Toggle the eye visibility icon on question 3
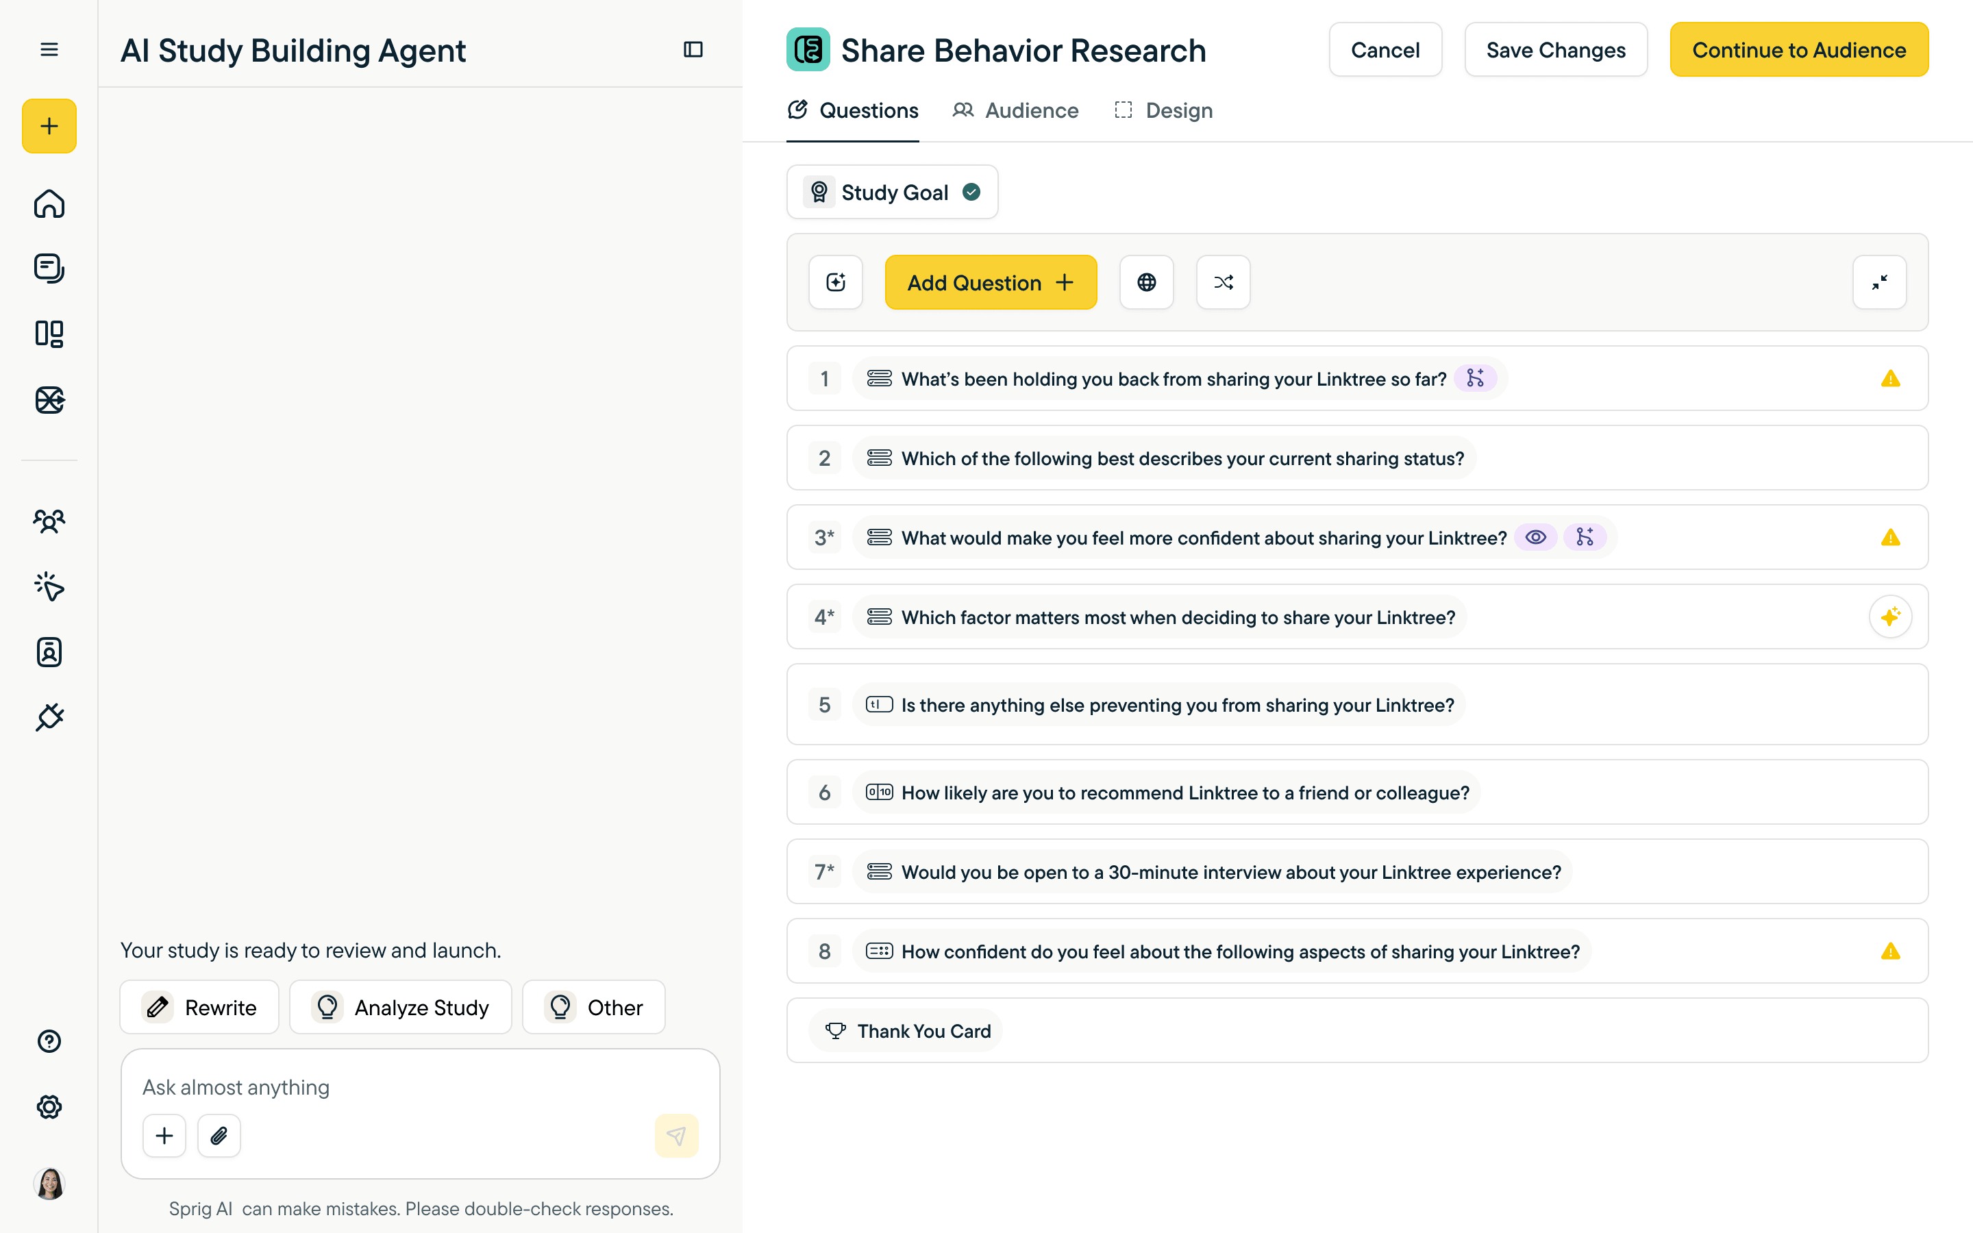 tap(1535, 538)
